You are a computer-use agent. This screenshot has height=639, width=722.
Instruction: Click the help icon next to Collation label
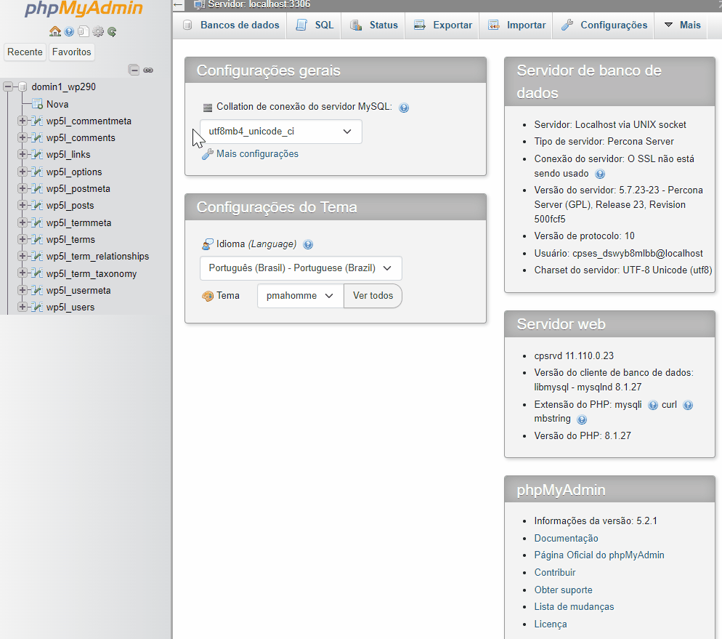click(x=404, y=108)
